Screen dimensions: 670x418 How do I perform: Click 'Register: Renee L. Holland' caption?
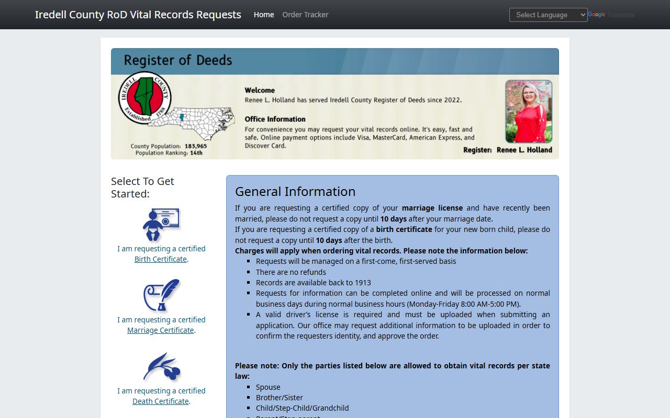coord(508,150)
